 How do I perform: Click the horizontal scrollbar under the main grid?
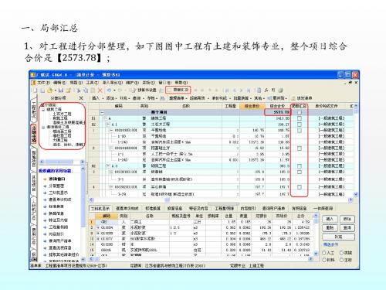pos(220,200)
